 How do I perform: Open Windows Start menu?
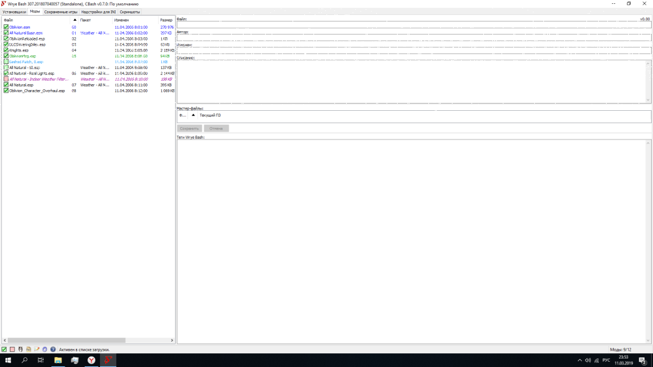[x=8, y=360]
